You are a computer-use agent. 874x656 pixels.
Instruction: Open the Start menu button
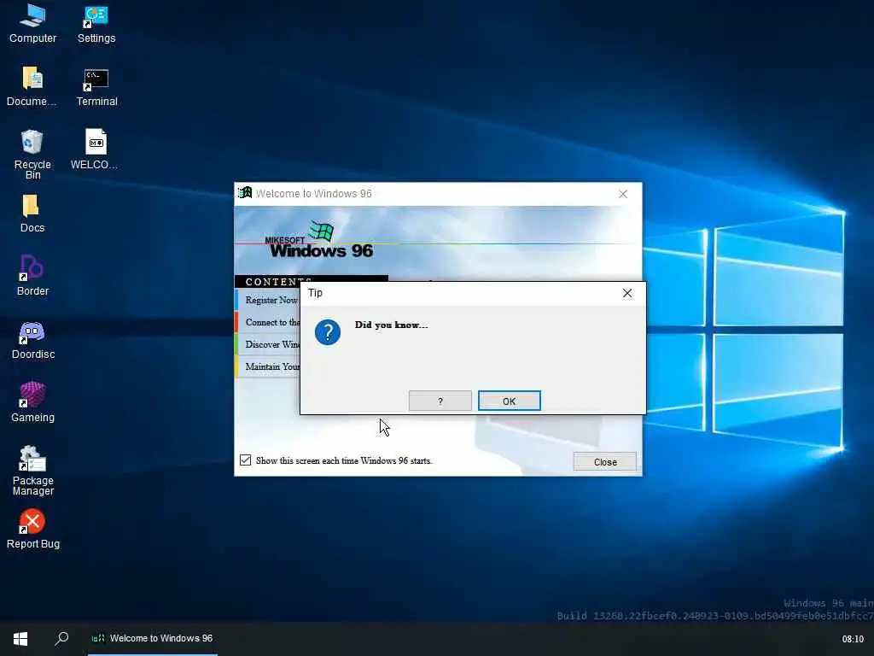(20, 639)
